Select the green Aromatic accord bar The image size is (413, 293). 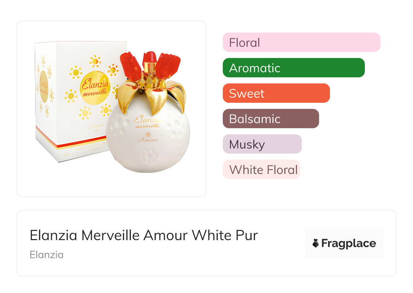click(x=293, y=68)
